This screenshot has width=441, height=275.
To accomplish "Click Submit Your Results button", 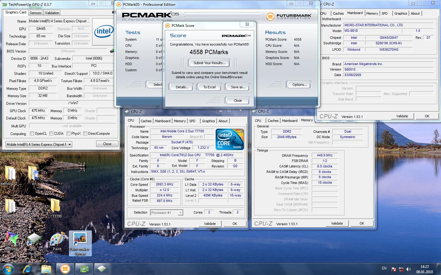I will [x=209, y=63].
